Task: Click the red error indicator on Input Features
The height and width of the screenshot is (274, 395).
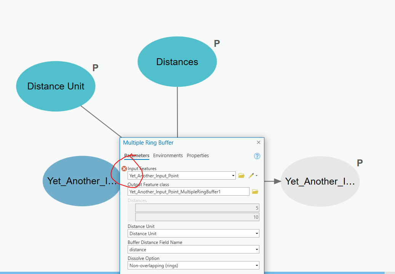Action: tap(124, 168)
